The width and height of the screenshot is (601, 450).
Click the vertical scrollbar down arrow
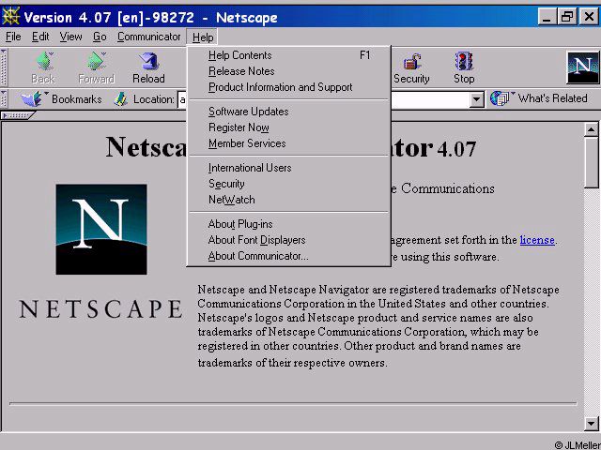(591, 424)
